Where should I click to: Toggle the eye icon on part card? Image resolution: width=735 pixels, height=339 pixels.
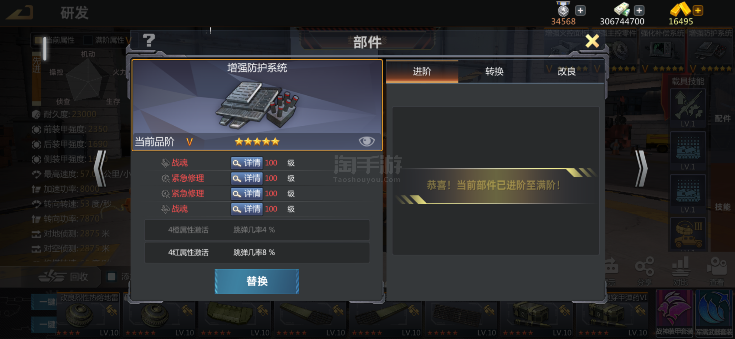(x=366, y=141)
